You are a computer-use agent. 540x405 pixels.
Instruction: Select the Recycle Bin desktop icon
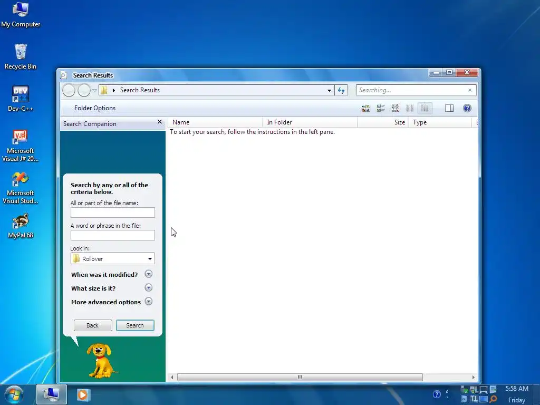tap(21, 57)
